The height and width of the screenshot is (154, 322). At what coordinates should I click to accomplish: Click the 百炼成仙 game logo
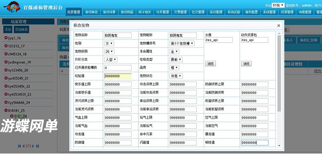click(12, 7)
